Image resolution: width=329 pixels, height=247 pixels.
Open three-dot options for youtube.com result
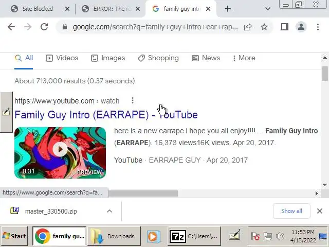coord(133,101)
